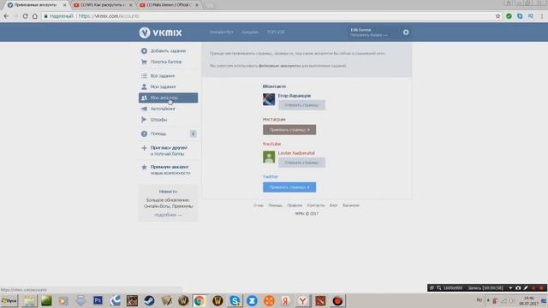548x308 pixels.
Task: Click the Chrome icon in the taskbar
Action: [x=200, y=300]
